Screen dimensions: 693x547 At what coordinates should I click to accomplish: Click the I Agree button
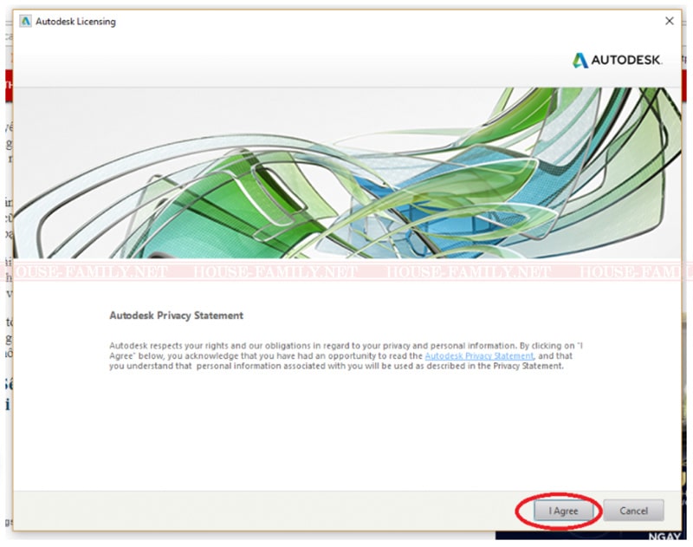563,511
